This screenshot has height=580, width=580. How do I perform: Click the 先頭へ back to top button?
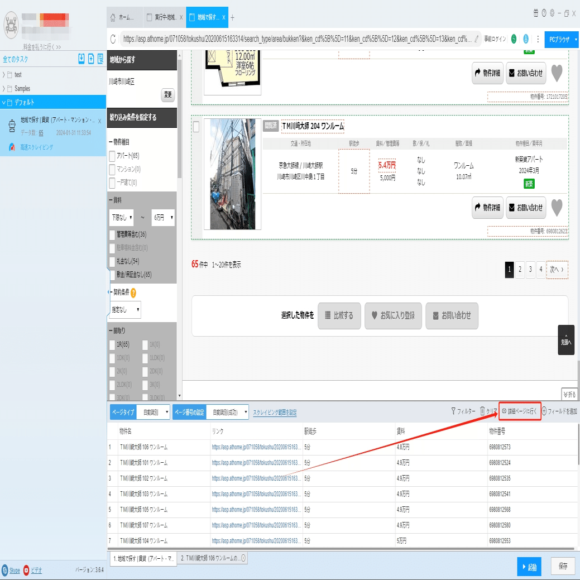tap(566, 340)
